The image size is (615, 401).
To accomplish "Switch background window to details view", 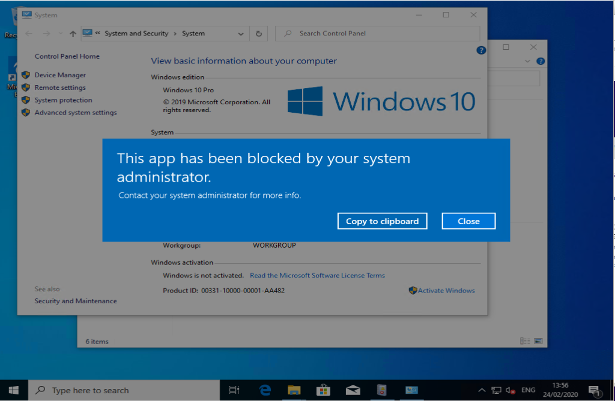I will pos(525,341).
